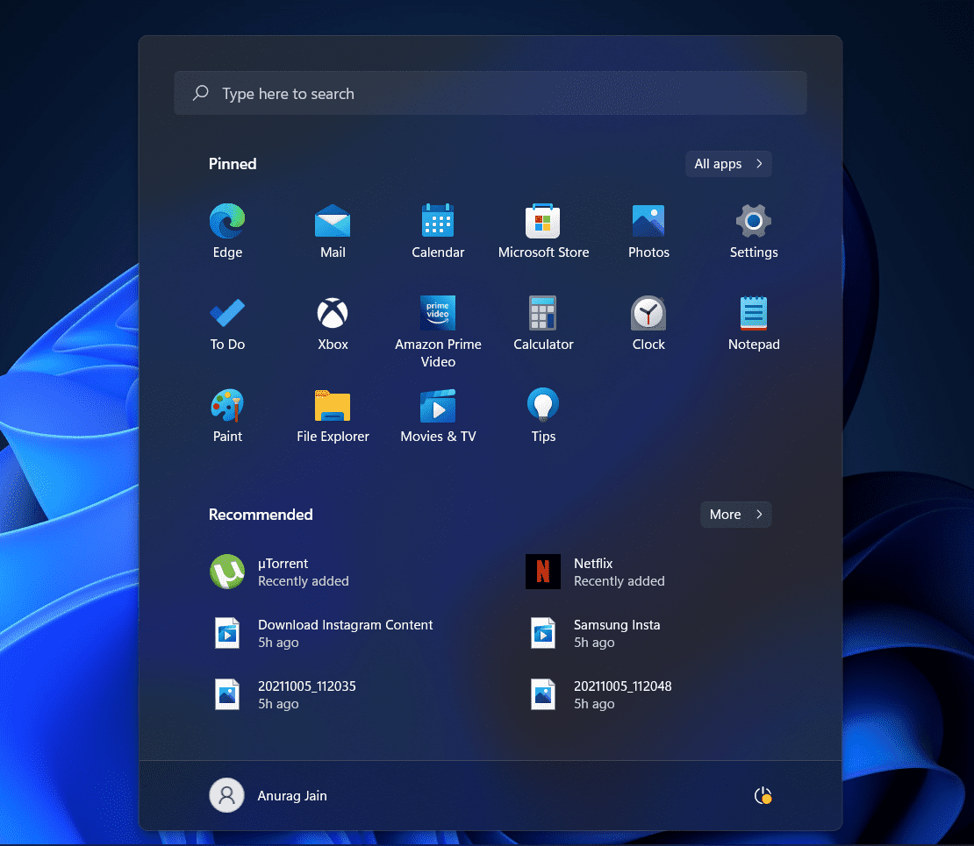The width and height of the screenshot is (974, 846).
Task: Launch the To Do app
Action: 227,314
